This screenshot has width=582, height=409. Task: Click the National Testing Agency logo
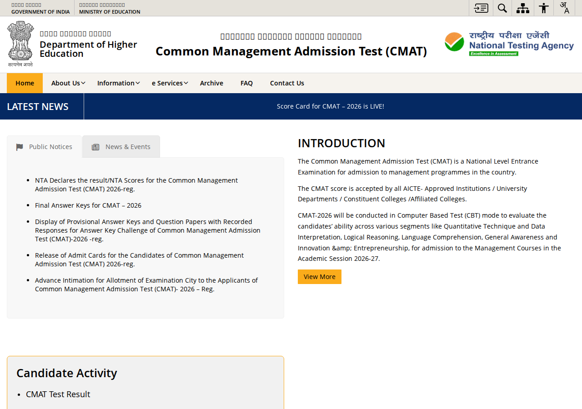(509, 44)
